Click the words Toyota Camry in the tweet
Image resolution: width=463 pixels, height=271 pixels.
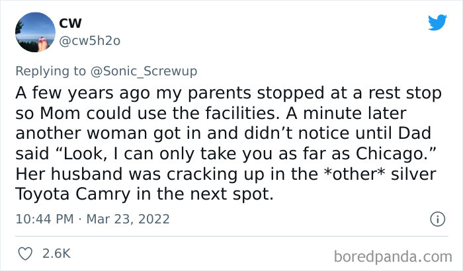point(76,197)
